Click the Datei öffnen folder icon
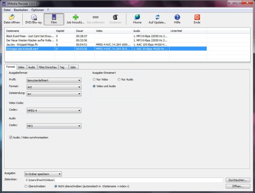The image size is (255, 193). [11, 17]
